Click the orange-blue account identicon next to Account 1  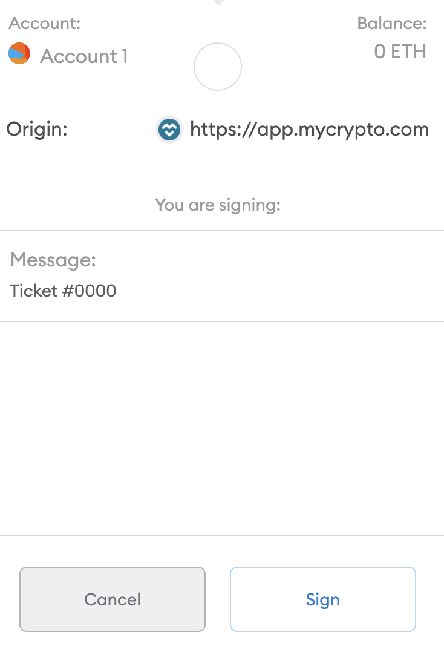click(x=19, y=53)
